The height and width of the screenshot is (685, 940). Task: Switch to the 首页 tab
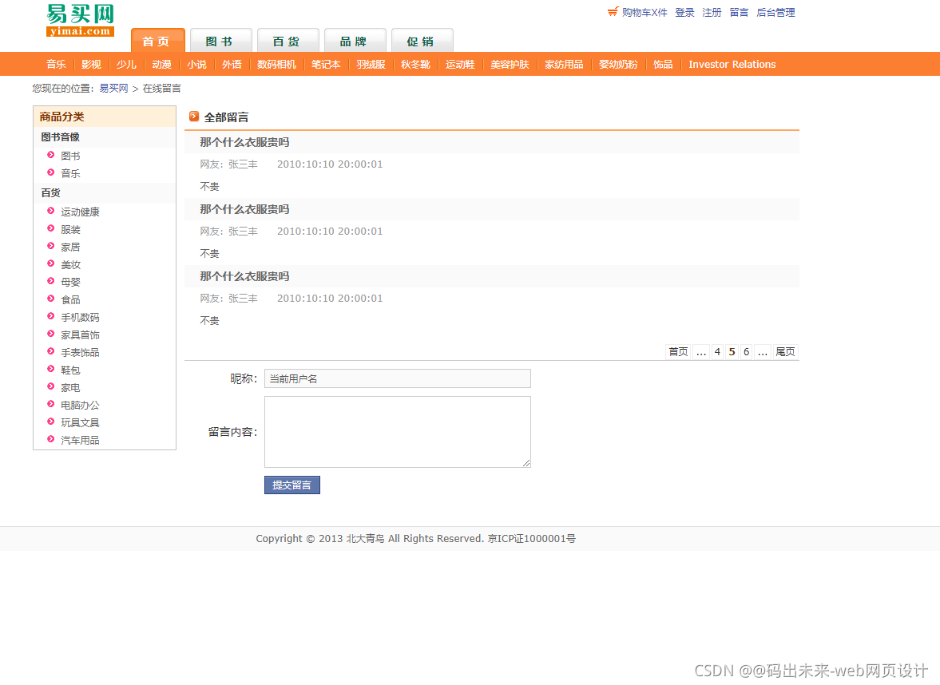[157, 41]
